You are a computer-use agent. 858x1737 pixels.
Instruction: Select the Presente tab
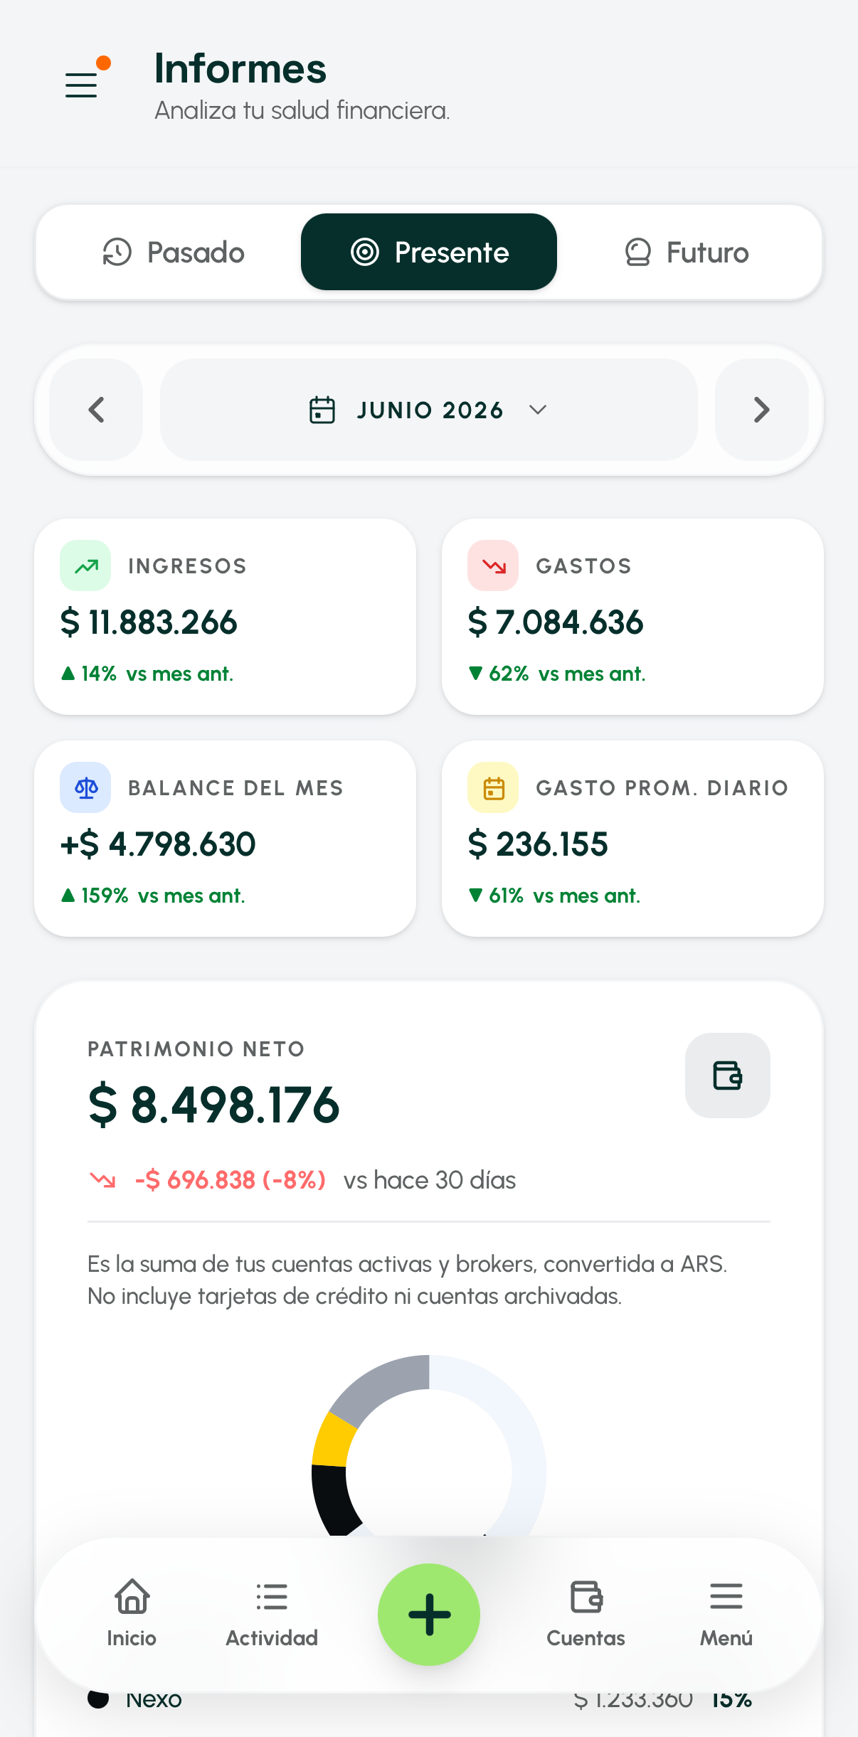click(429, 252)
